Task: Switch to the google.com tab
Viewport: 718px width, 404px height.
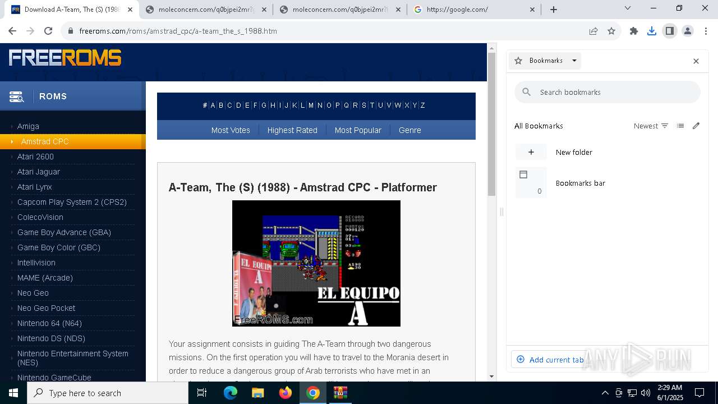Action: click(x=475, y=10)
